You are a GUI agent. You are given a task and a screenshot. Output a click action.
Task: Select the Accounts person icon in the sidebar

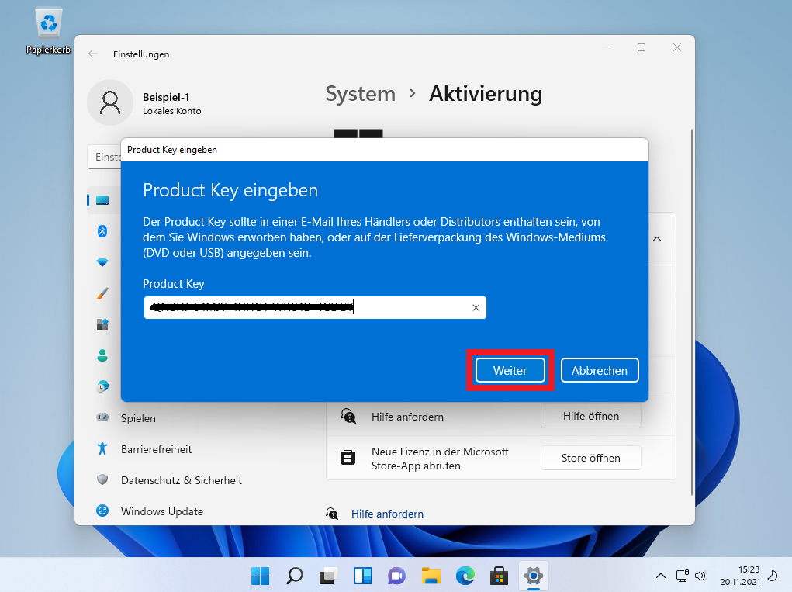click(x=102, y=355)
